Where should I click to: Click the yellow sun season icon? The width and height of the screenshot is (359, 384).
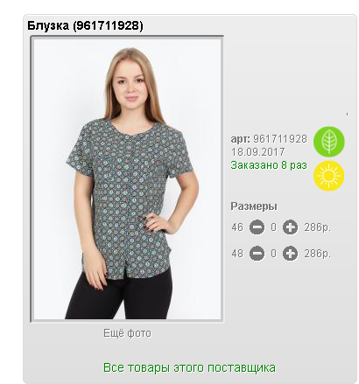click(x=329, y=176)
